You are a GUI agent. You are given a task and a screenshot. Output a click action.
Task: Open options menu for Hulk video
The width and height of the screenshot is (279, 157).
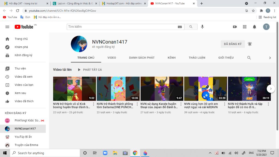click(x=268, y=104)
